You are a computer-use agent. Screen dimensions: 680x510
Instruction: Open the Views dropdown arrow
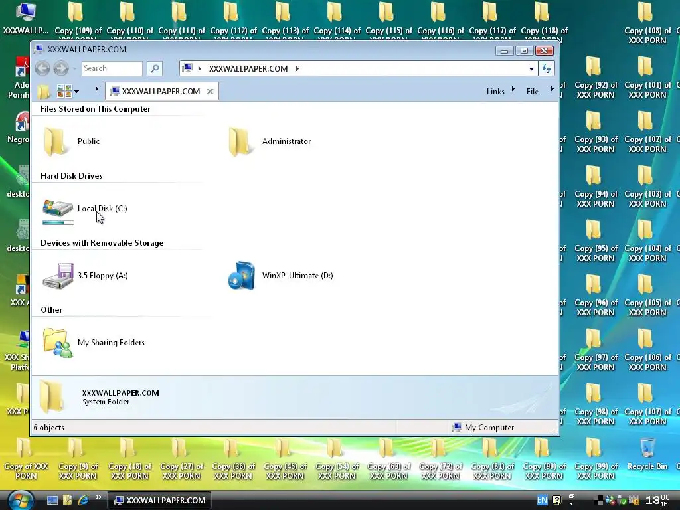pyautogui.click(x=77, y=92)
